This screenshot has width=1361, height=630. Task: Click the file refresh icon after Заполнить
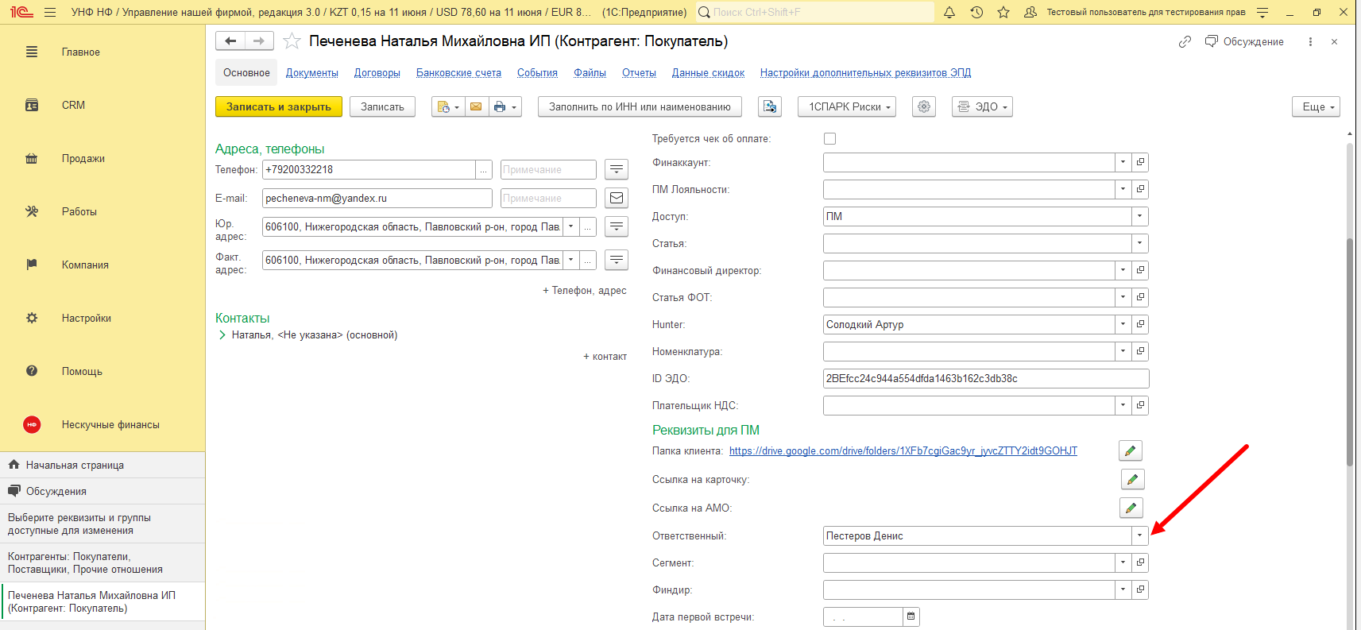[770, 106]
